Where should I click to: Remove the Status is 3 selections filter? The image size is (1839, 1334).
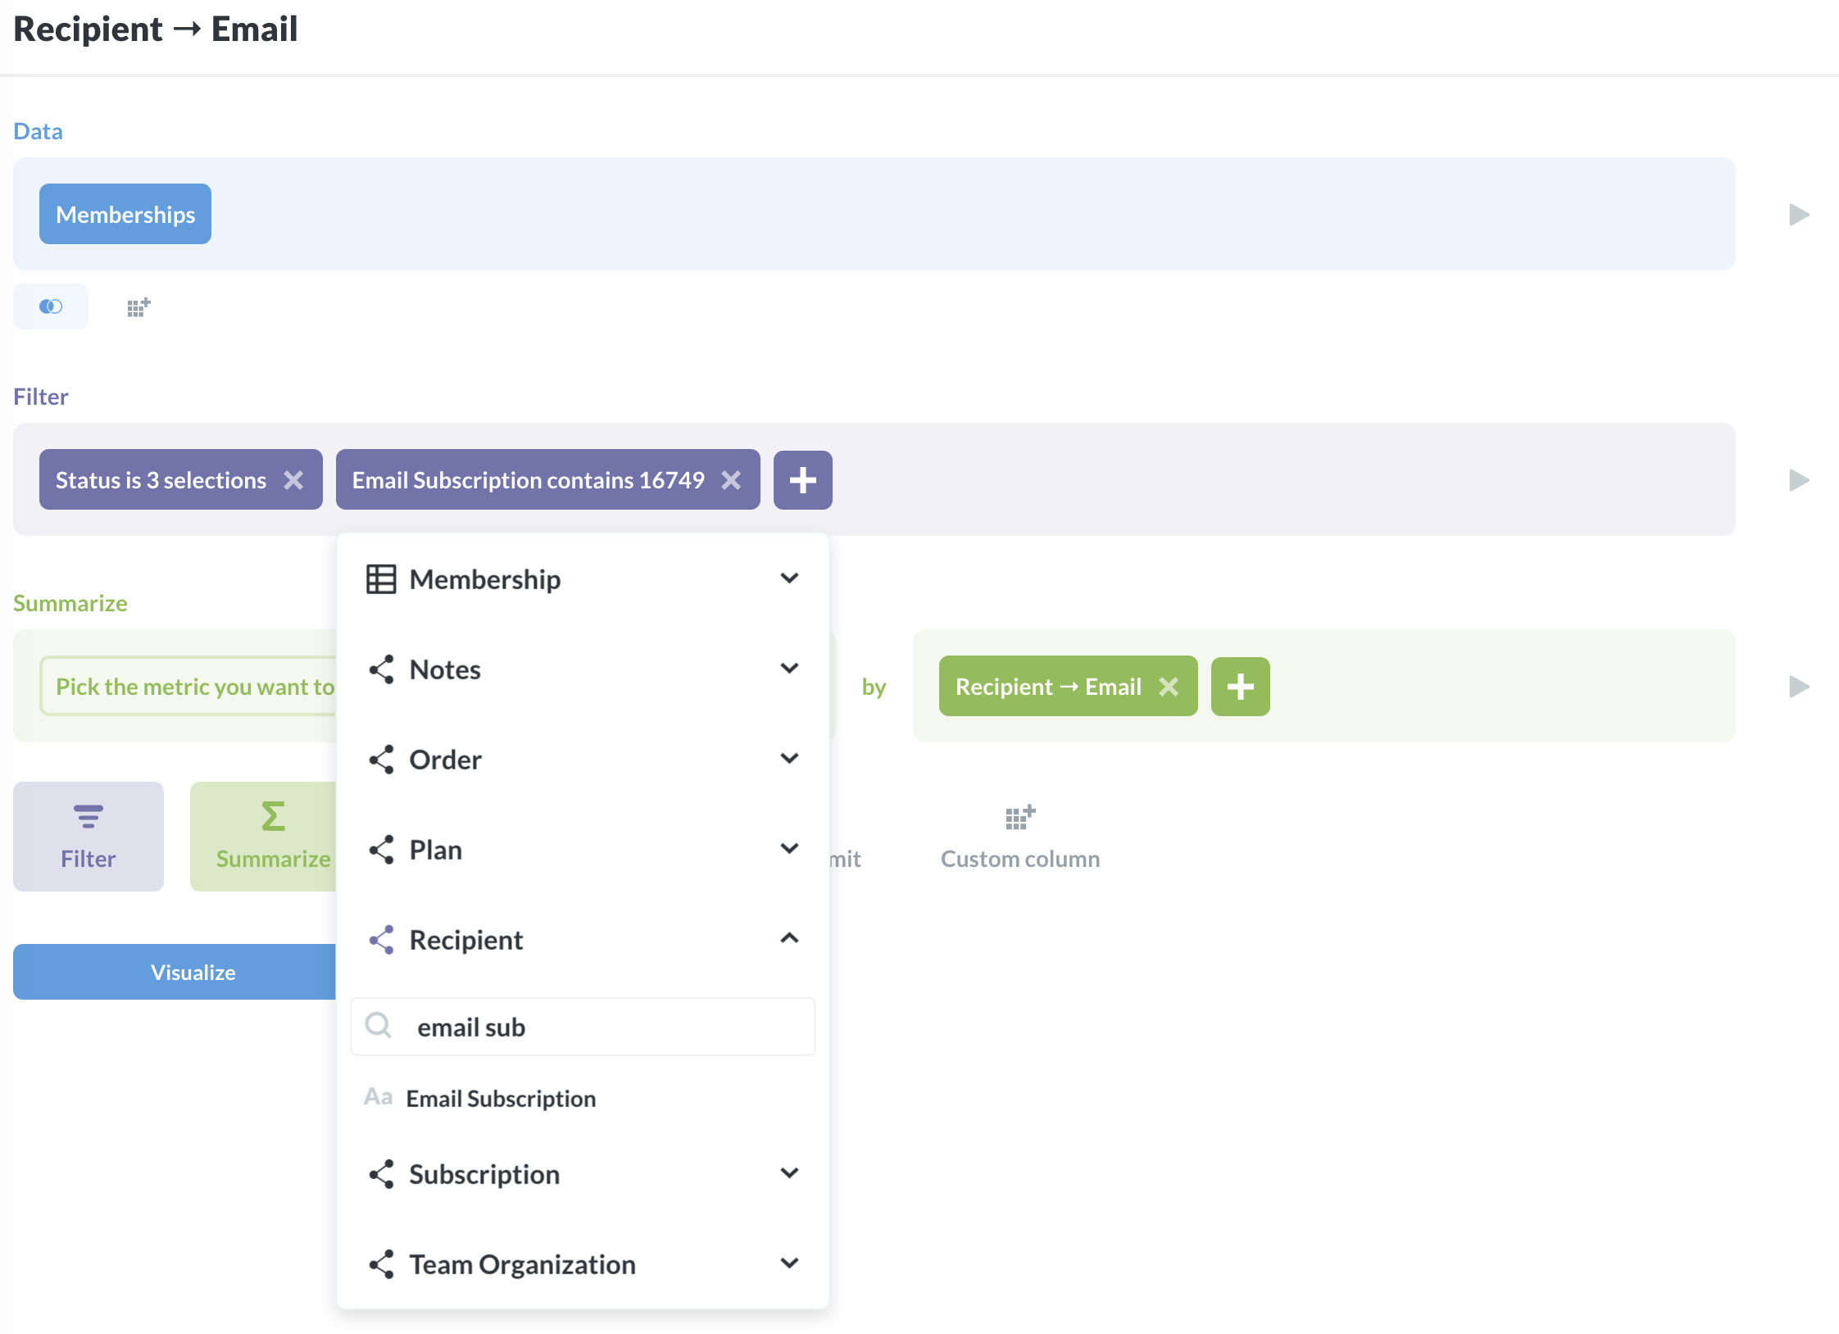pyautogui.click(x=293, y=480)
